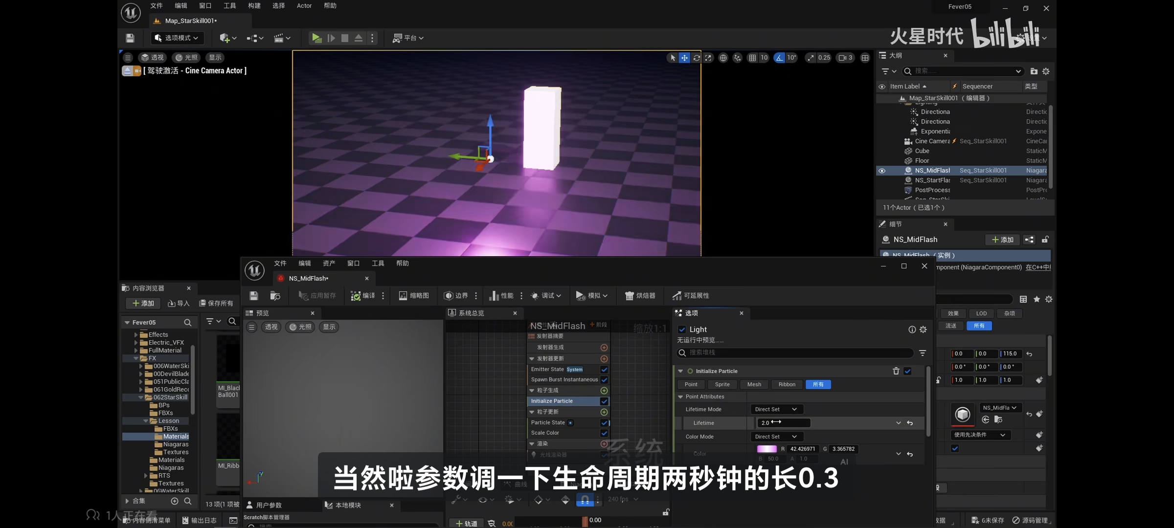Open the Actor menu
This screenshot has height=528, width=1174.
[x=304, y=6]
